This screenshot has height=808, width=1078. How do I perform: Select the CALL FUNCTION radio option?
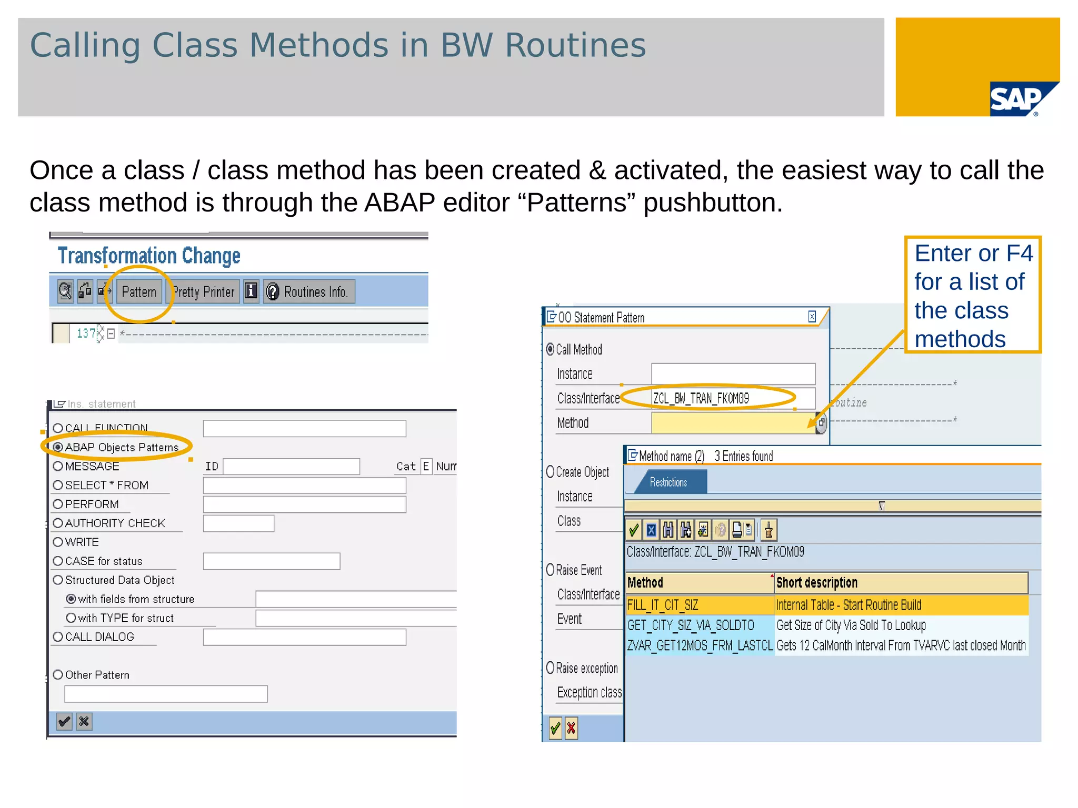pos(58,428)
